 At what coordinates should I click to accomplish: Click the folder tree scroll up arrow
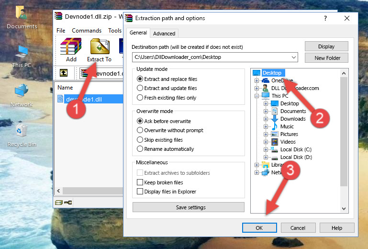click(x=344, y=73)
